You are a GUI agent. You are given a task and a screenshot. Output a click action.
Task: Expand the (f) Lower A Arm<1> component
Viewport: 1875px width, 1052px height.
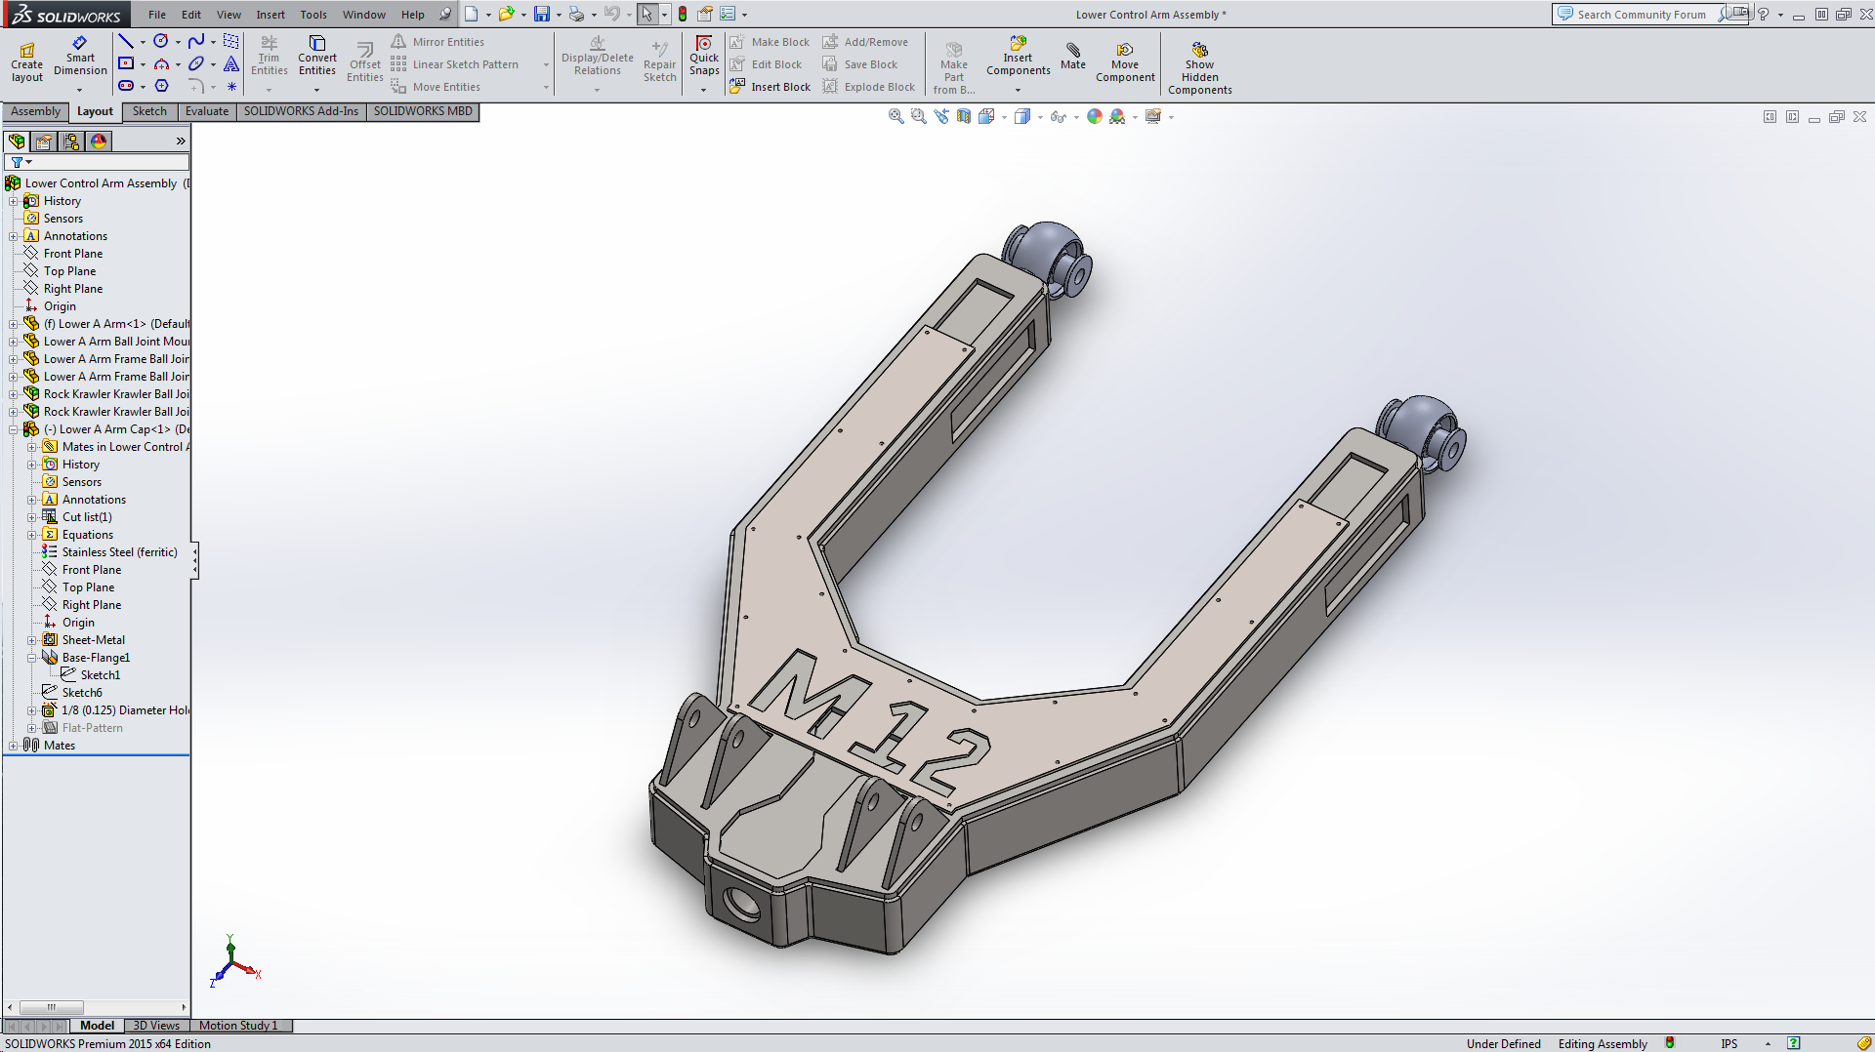tap(14, 324)
